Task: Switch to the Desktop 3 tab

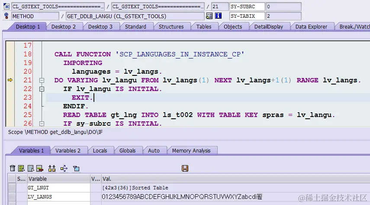Action: [100, 27]
